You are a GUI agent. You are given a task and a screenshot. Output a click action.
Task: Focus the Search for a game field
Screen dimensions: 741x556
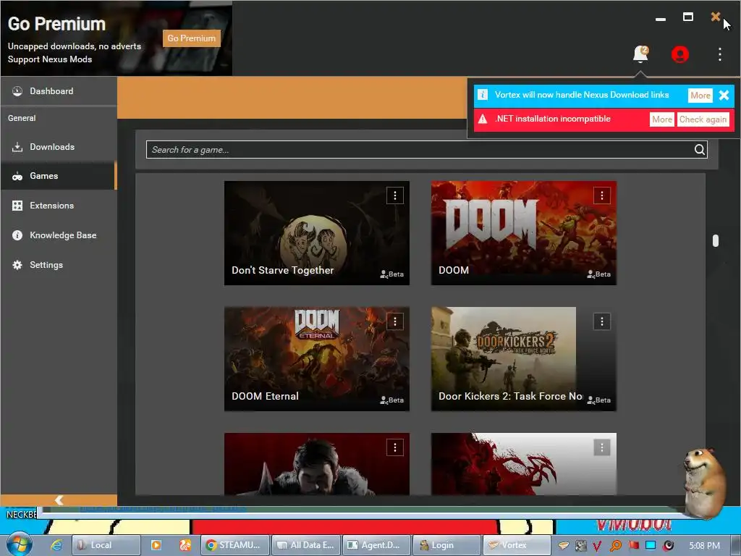click(427, 150)
